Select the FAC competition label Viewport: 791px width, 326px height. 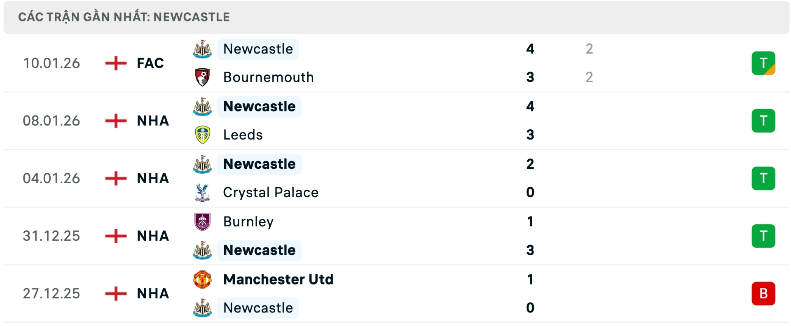(150, 63)
